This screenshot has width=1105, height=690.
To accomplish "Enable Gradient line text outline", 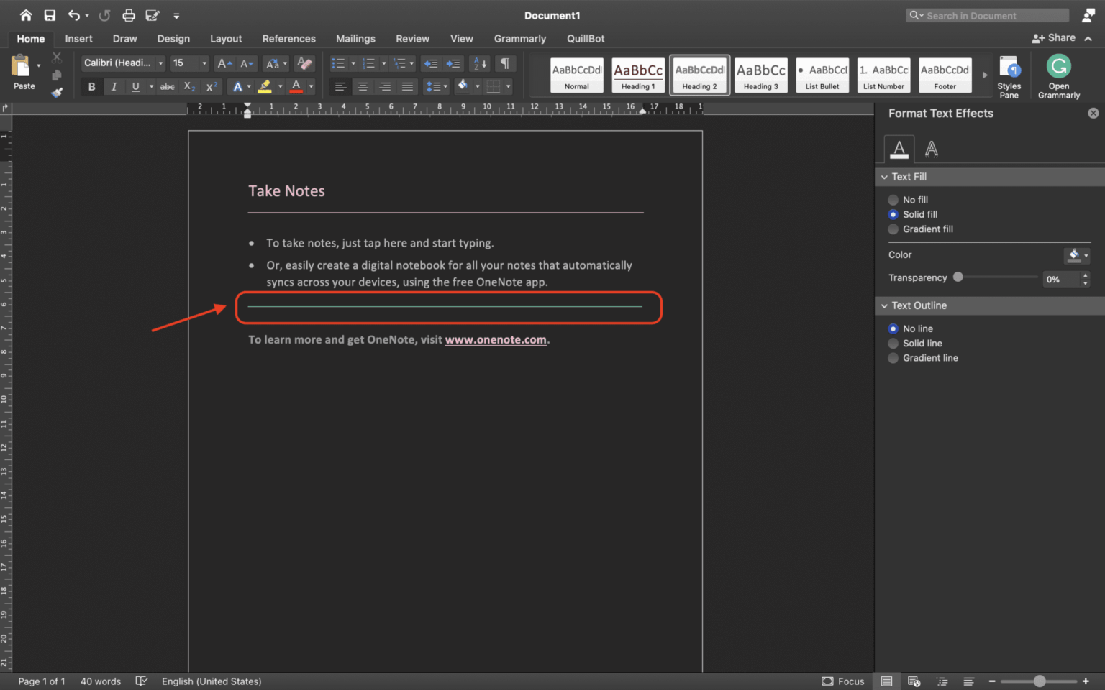I will (893, 358).
